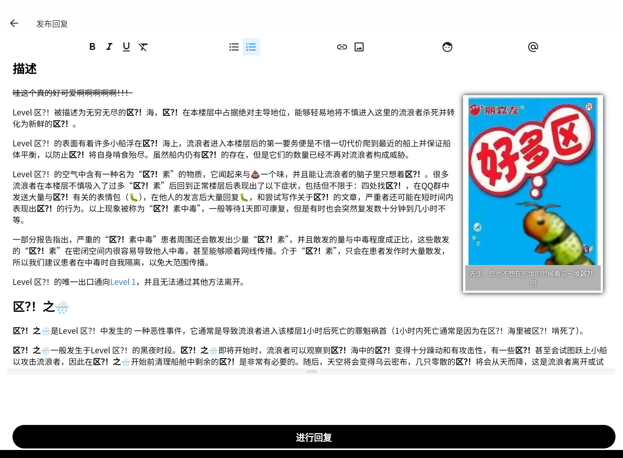
Task: Toggle italic formatting
Action: (x=109, y=47)
